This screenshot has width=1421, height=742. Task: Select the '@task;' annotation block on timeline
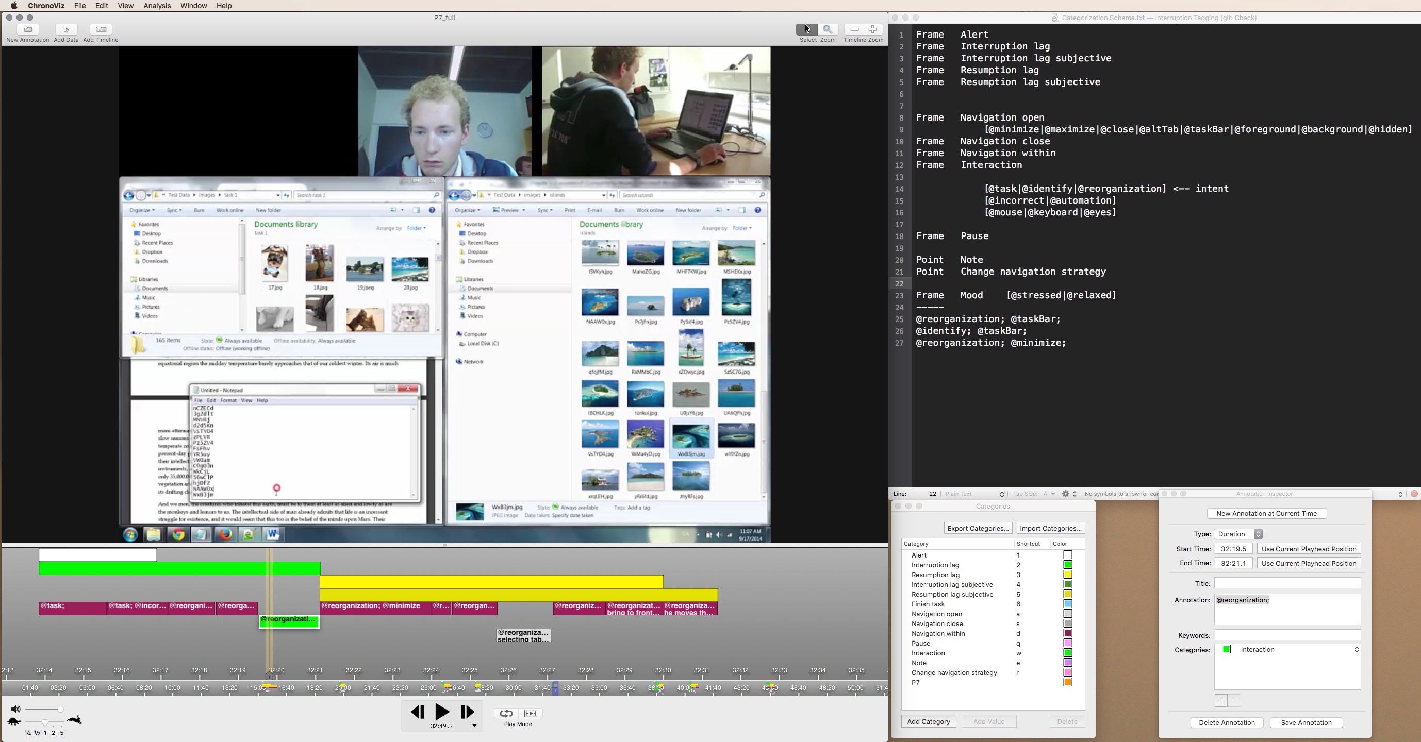(x=72, y=609)
